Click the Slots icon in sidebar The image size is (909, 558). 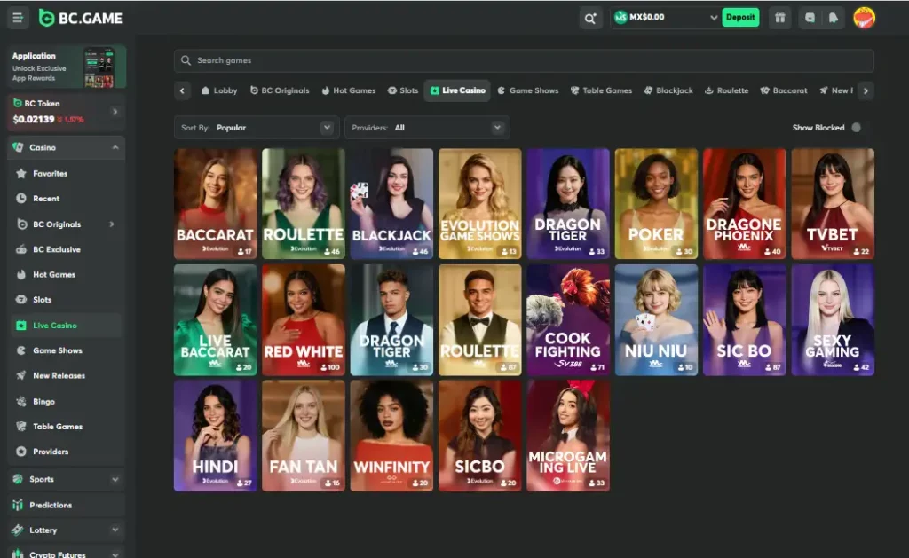21,300
